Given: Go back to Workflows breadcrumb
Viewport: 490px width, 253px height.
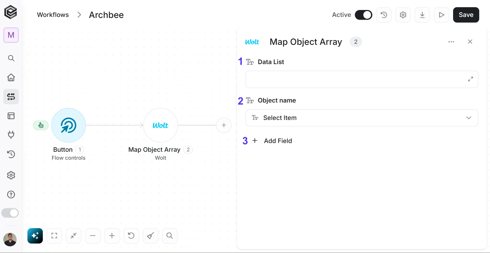Looking at the screenshot, I should (53, 15).
